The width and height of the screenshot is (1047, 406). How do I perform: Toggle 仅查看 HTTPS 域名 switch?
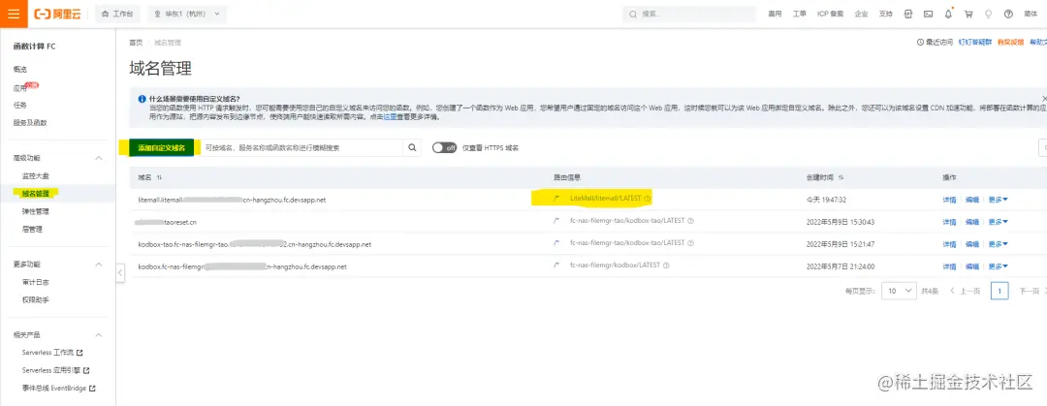coord(444,147)
